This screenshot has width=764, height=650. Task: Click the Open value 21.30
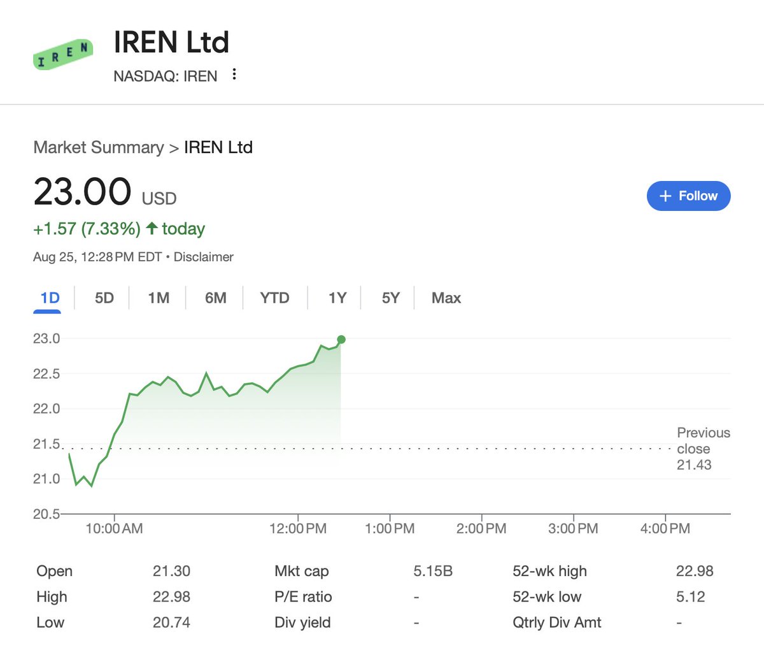[171, 571]
